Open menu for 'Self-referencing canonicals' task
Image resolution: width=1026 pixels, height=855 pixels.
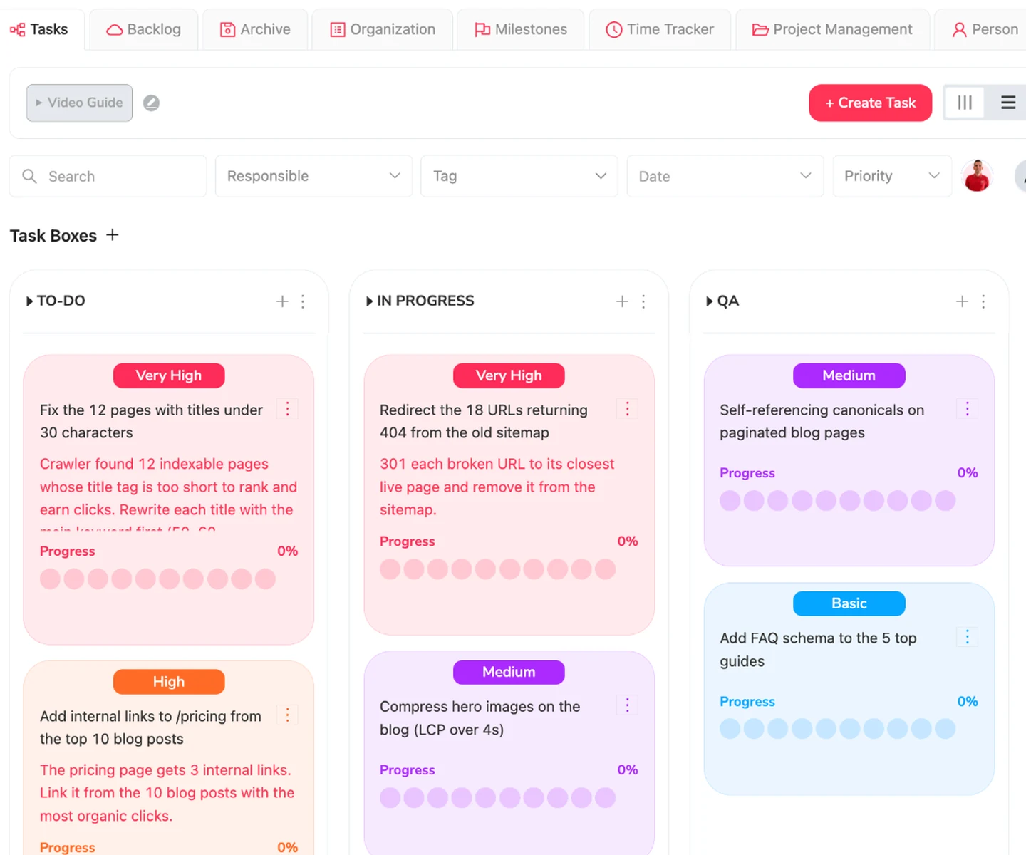(967, 409)
